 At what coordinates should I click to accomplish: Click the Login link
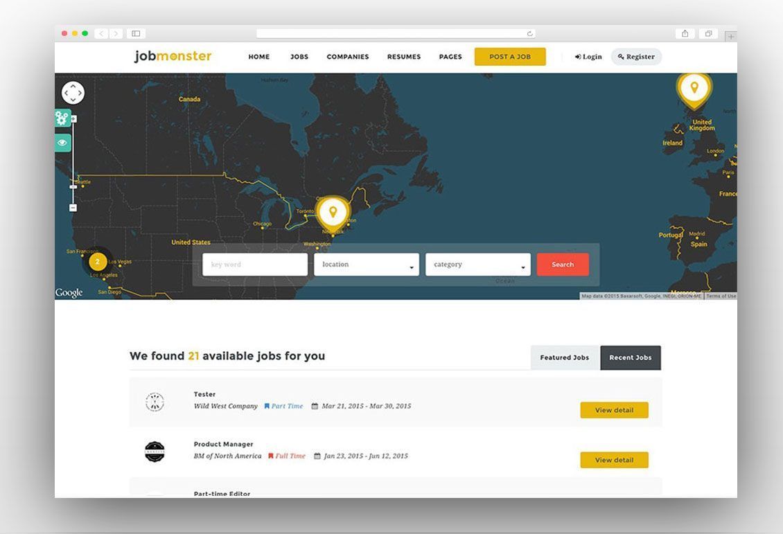tap(588, 57)
